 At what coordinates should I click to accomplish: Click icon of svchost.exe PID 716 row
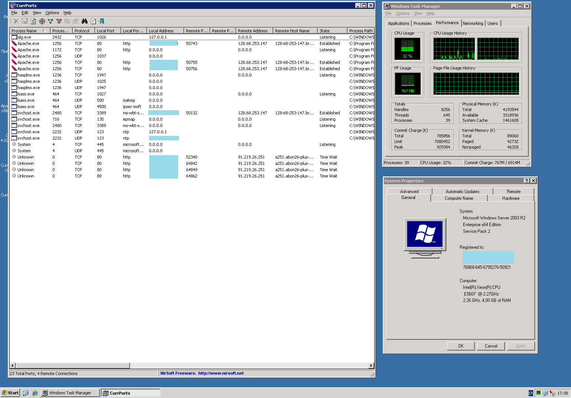point(14,119)
